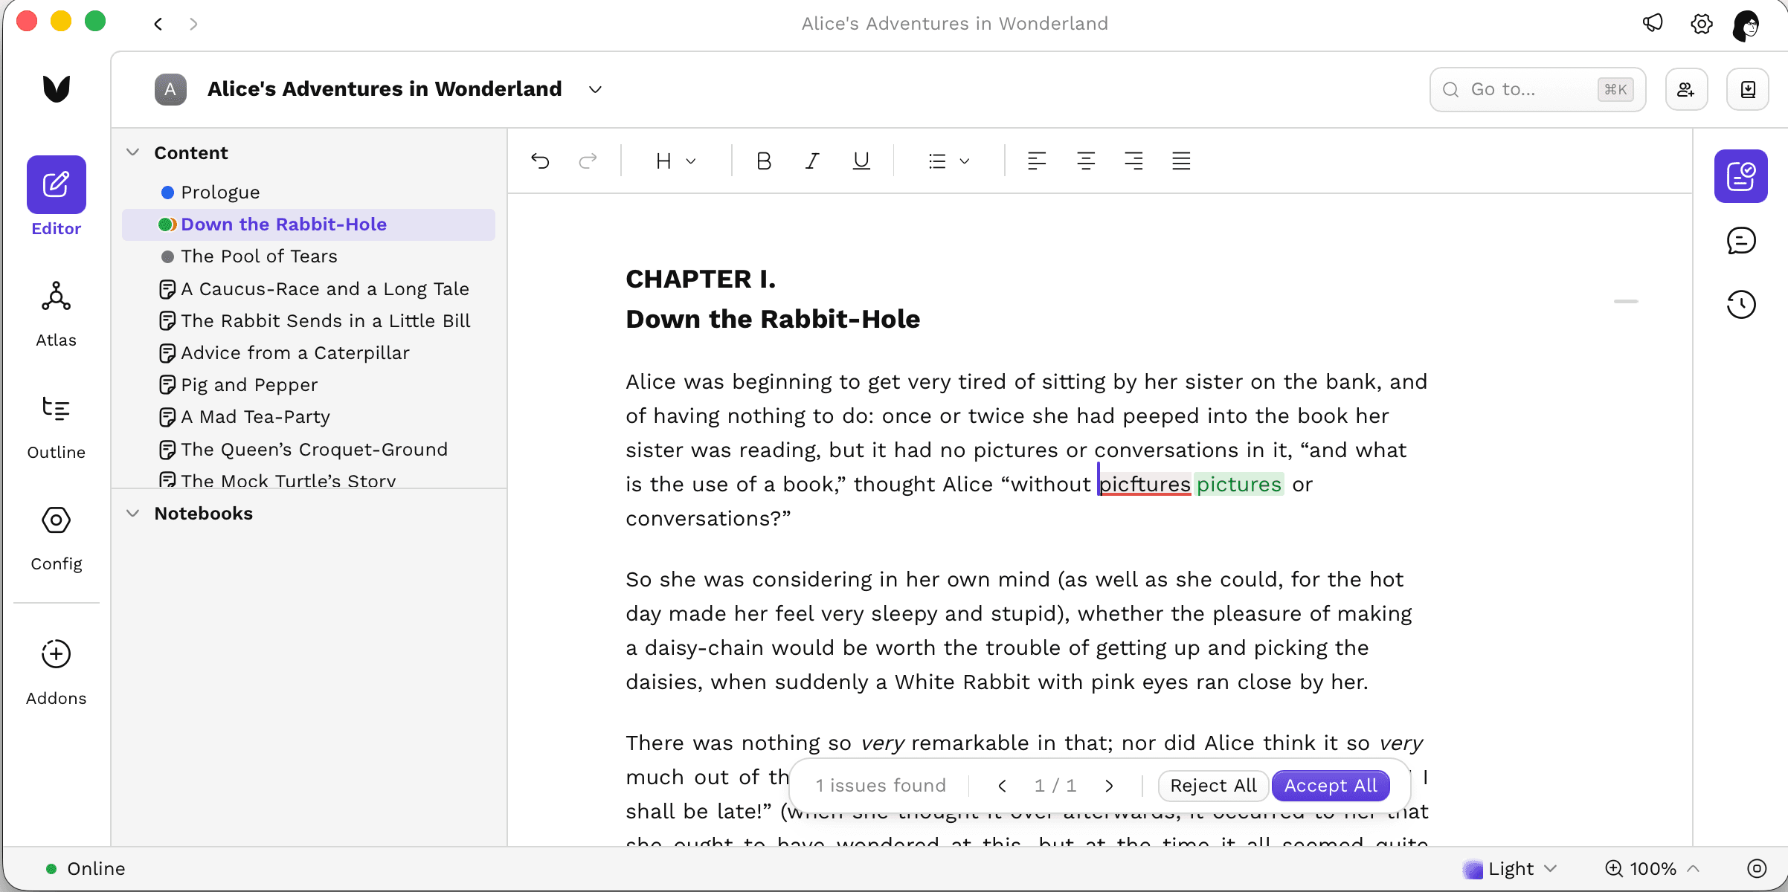Click the gray status dot beside Pool of Tears
1788x892 pixels.
167,256
